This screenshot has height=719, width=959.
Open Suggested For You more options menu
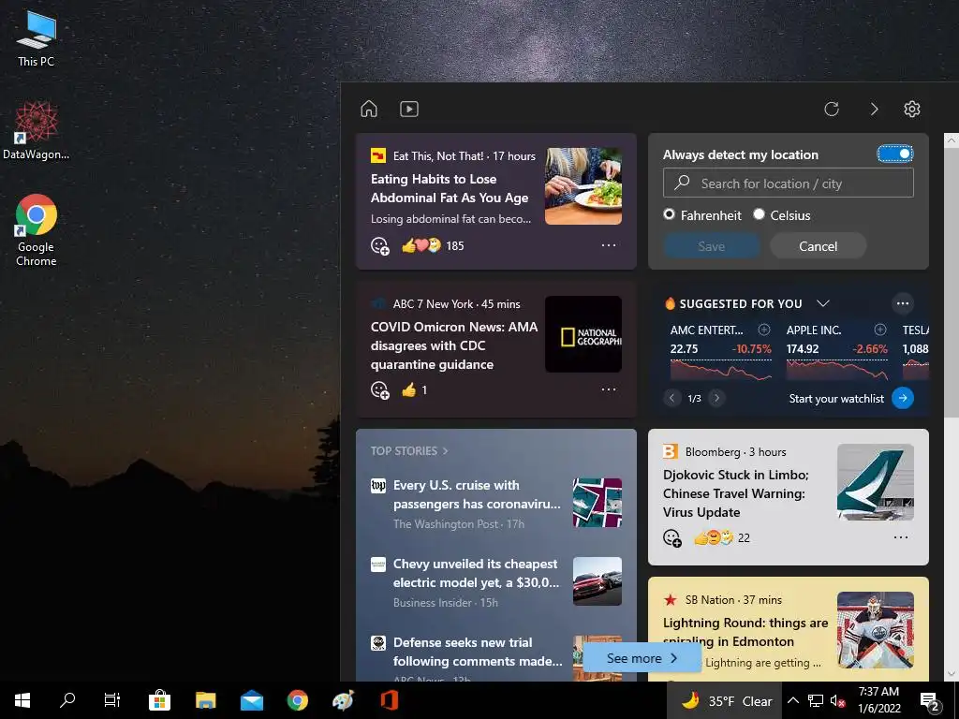(903, 303)
